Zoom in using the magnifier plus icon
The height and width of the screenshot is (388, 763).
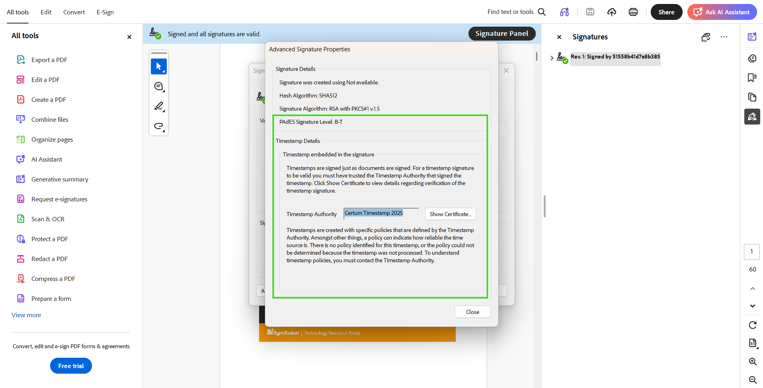click(x=752, y=361)
